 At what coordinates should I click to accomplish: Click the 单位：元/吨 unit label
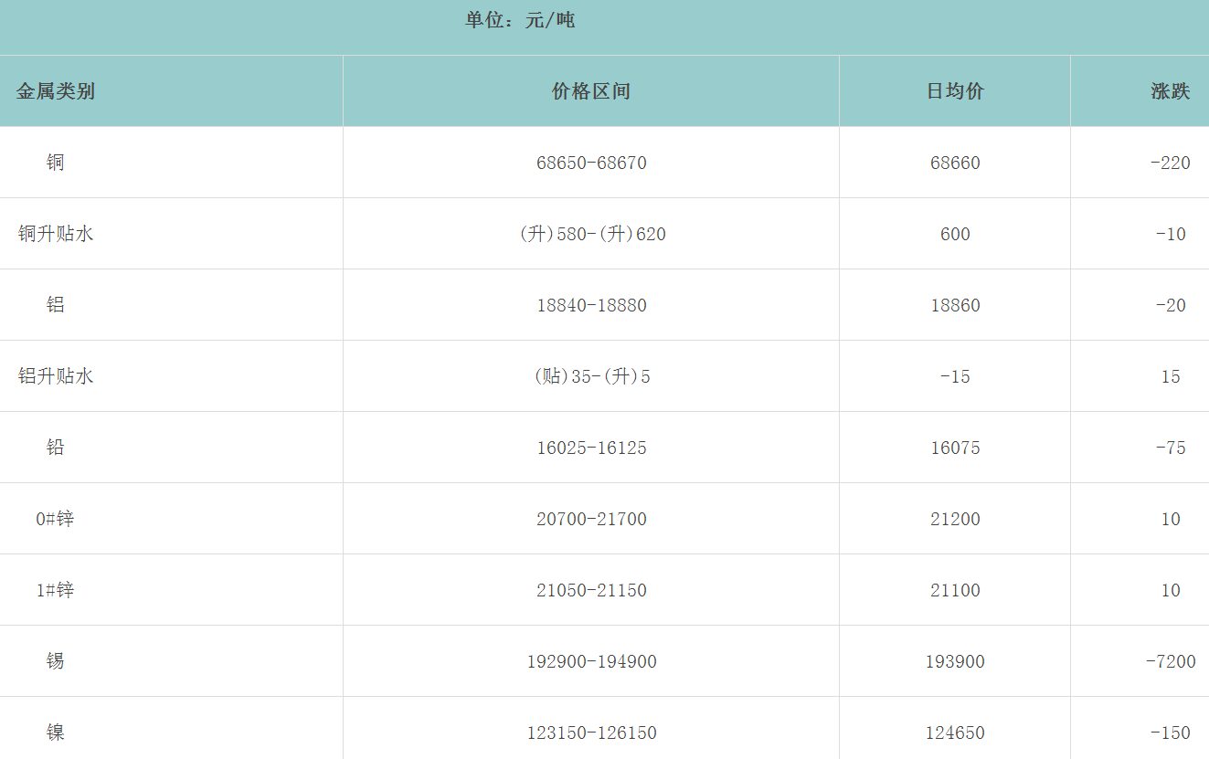pyautogui.click(x=520, y=20)
